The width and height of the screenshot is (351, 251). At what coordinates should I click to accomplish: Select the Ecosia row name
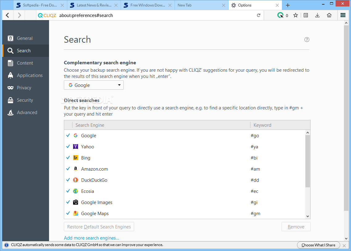click(x=88, y=191)
